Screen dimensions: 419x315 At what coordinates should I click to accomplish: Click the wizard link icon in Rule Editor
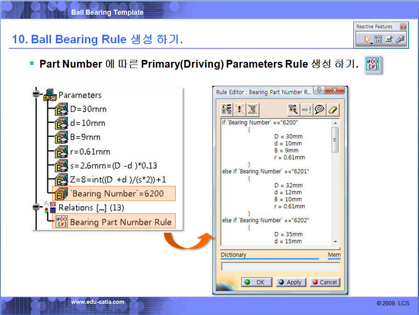click(x=293, y=110)
